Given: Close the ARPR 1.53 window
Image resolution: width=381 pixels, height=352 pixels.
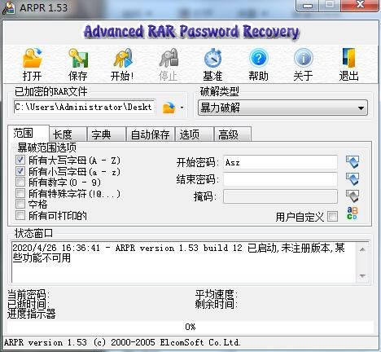Looking at the screenshot, I should pos(360,5).
